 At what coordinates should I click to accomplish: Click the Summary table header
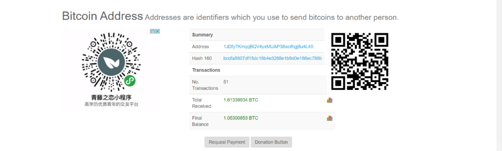tap(202, 35)
